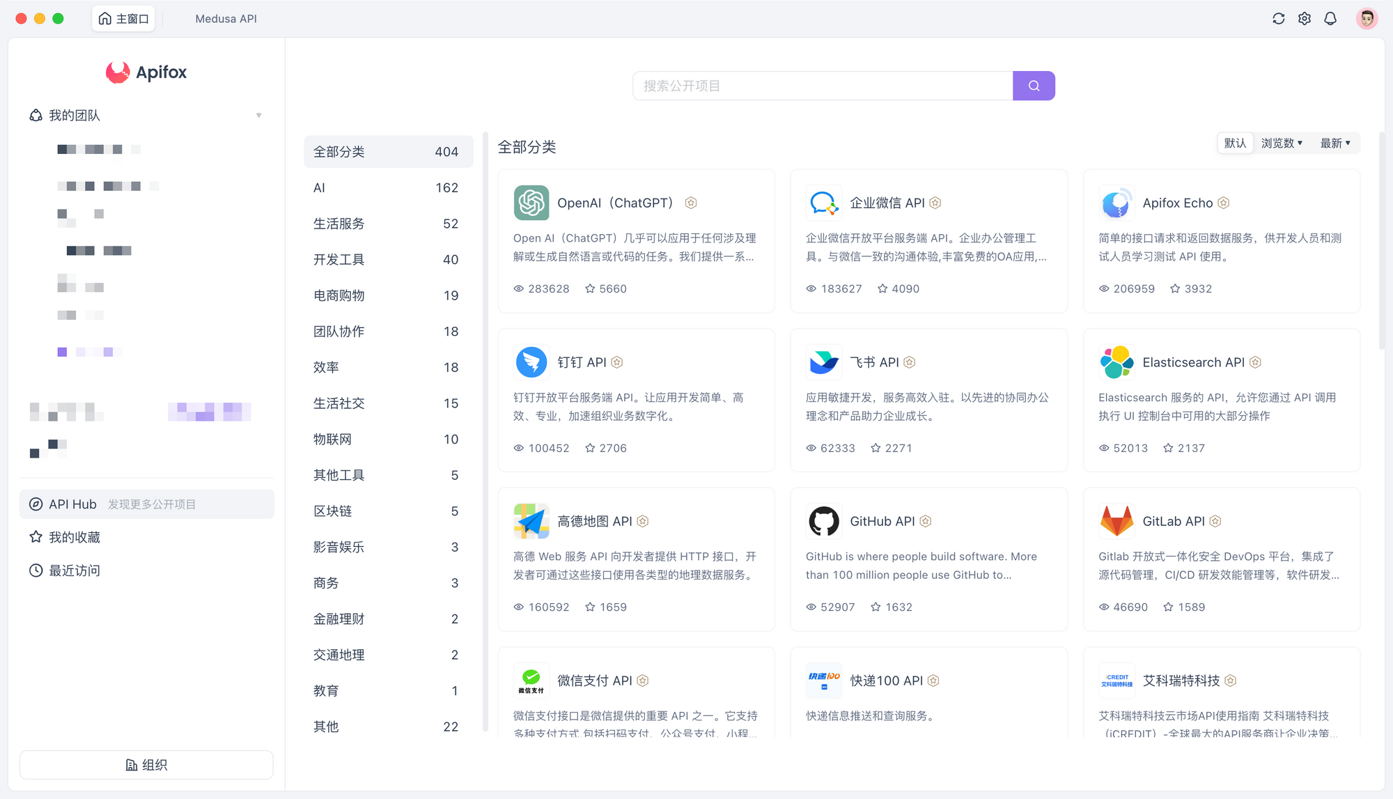
Task: Click the GitLab API fox logo
Action: tap(1116, 521)
